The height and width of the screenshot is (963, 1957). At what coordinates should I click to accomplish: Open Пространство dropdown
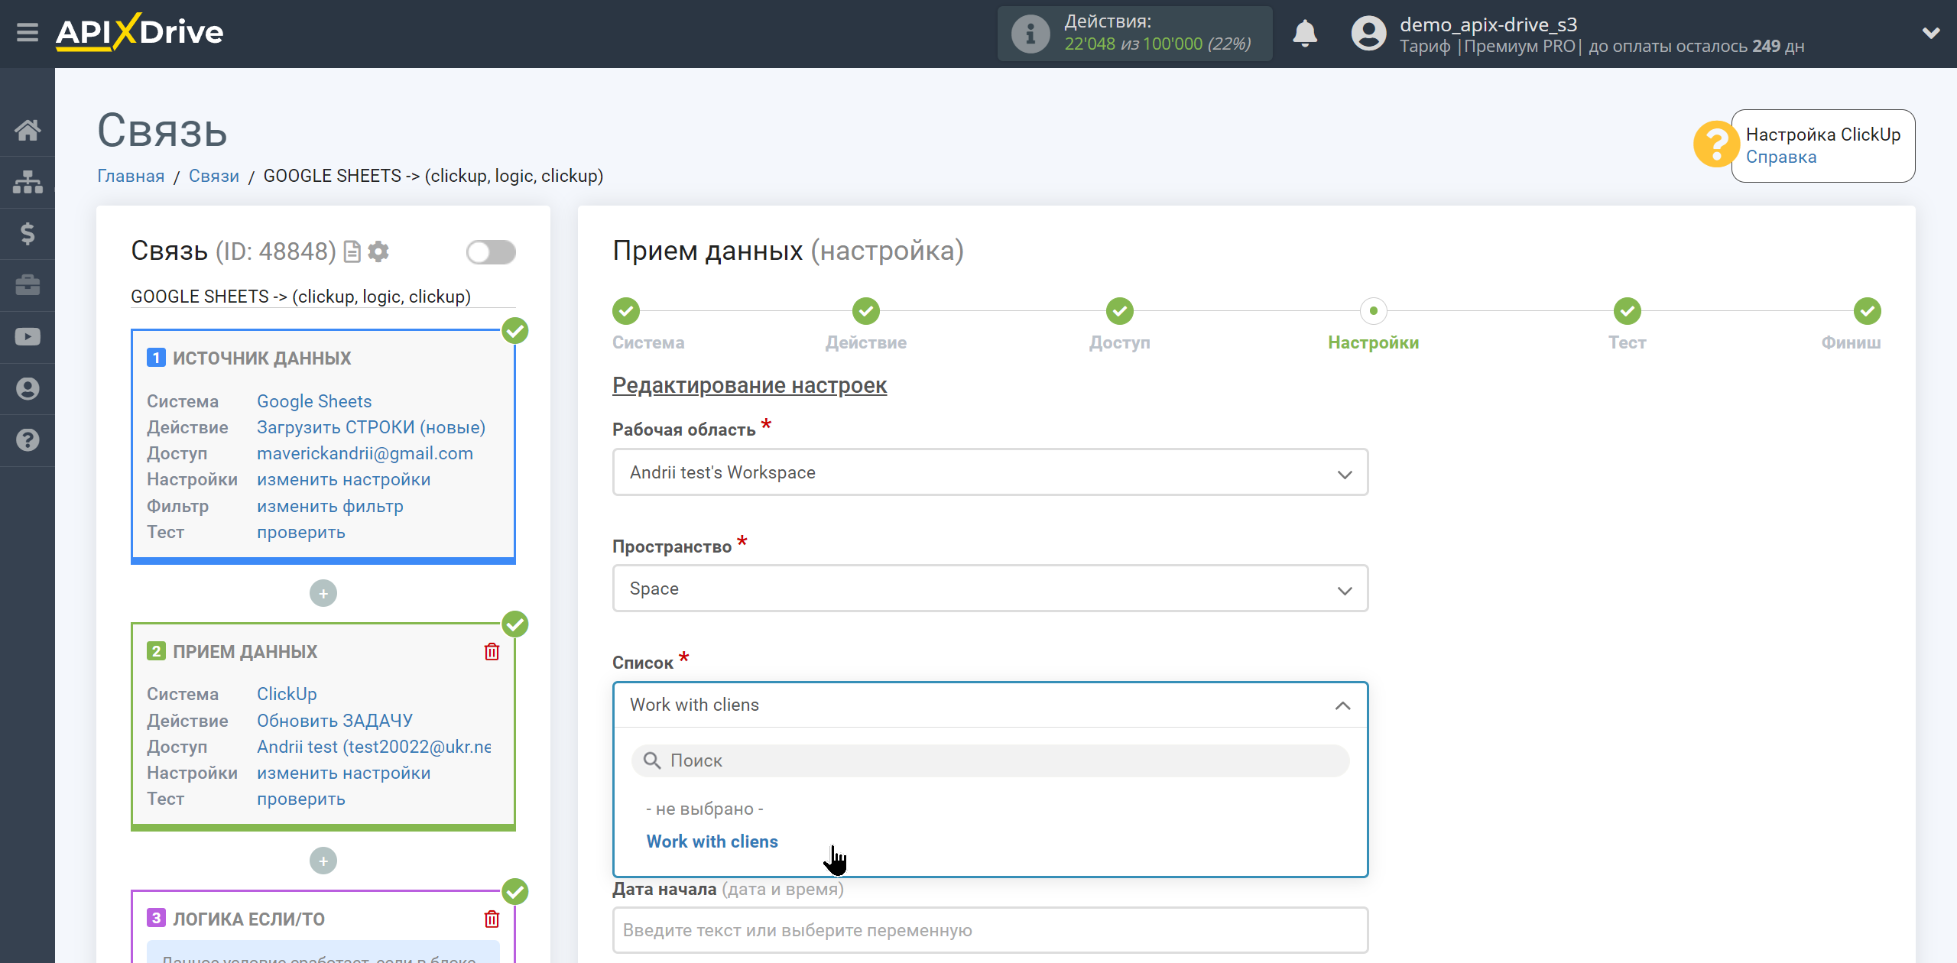click(990, 588)
